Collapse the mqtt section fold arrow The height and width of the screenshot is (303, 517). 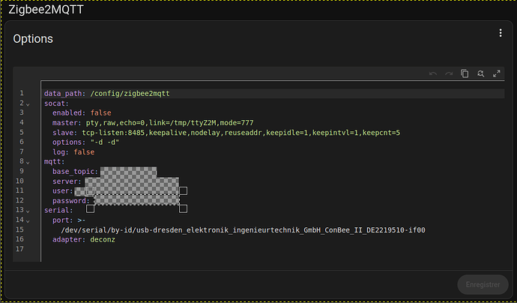point(28,163)
